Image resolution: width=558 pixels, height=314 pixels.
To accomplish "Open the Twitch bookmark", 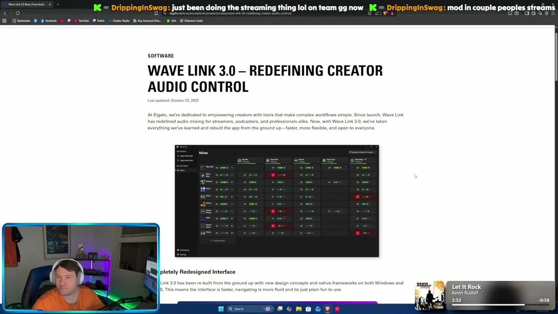I will 99,21.
